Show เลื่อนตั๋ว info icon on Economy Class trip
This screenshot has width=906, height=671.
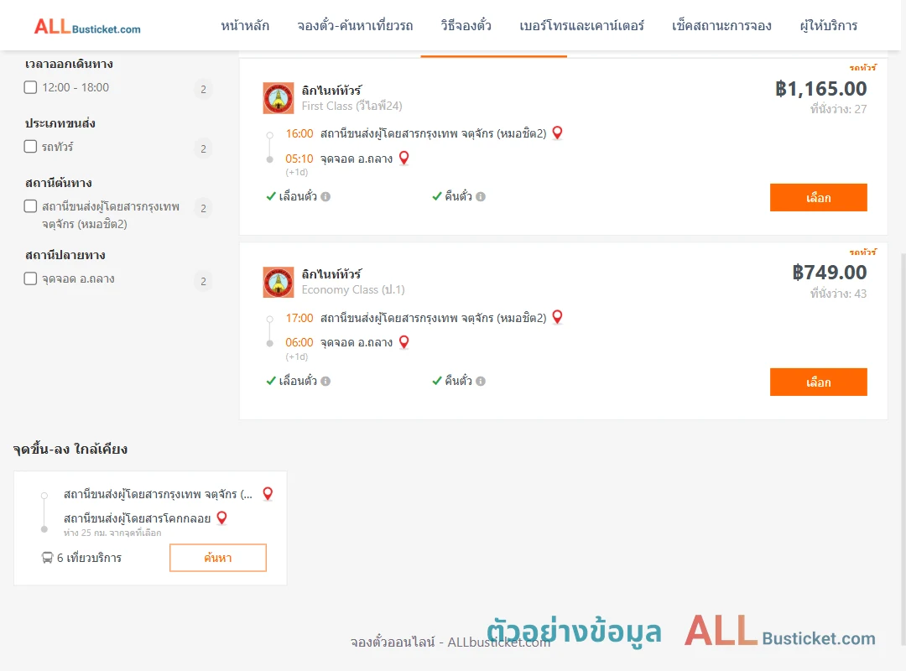pyautogui.click(x=325, y=381)
